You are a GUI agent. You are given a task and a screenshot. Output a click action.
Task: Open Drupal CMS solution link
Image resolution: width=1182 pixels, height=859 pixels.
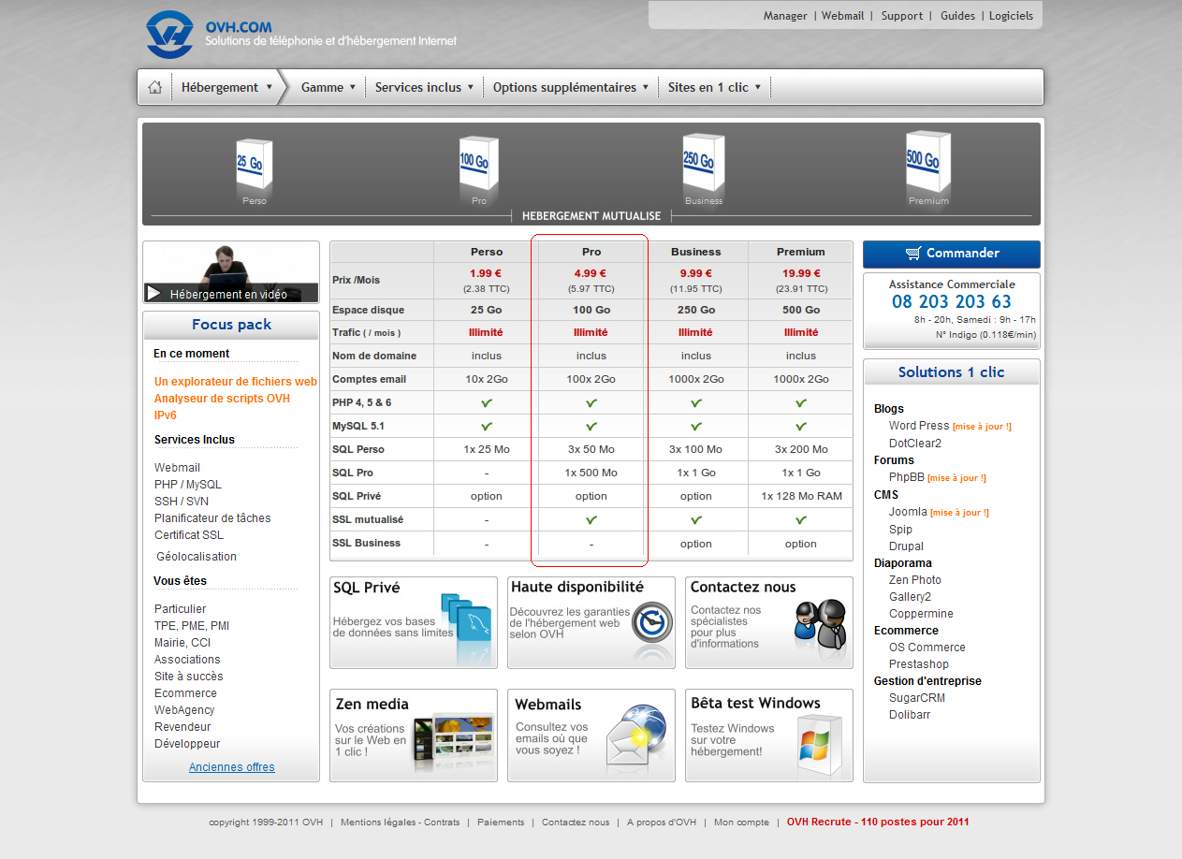[906, 546]
